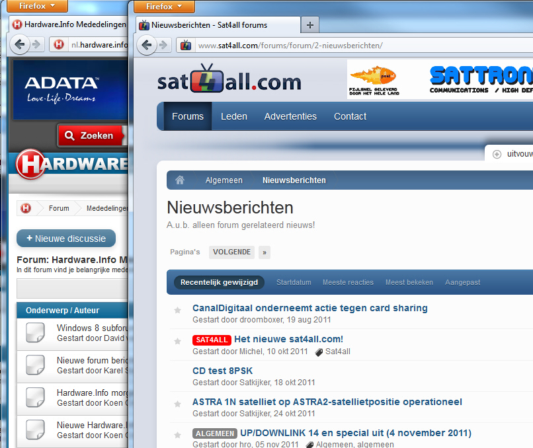The height and width of the screenshot is (448, 533).
Task: Click forward arrow in Sat4all Firefox window
Action: 163,45
